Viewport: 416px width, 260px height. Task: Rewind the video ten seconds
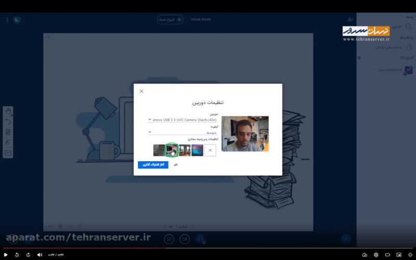17,255
